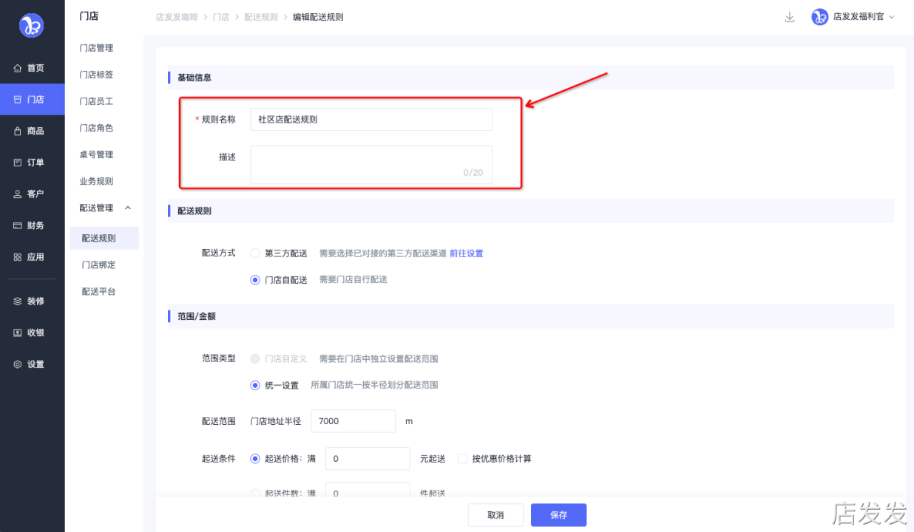This screenshot has width=914, height=532.
Task: Open 门店标签 in the submenu
Action: tap(96, 75)
